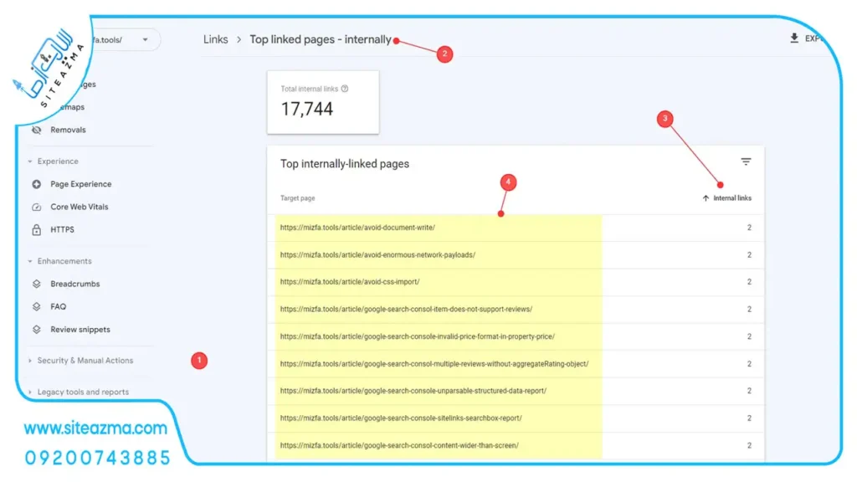Open Page Experience report
This screenshot has height=482, width=857.
tap(81, 184)
